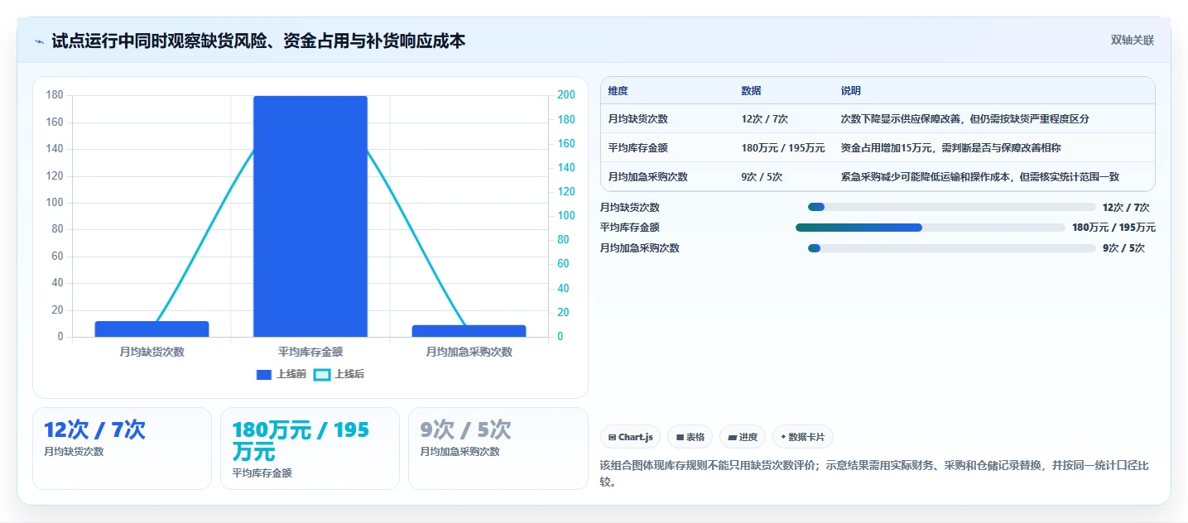Select the 维度 column header

tap(618, 91)
